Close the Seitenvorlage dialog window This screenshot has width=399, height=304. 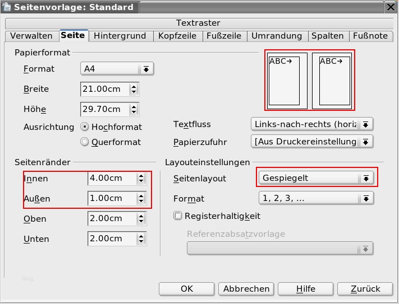coord(391,7)
